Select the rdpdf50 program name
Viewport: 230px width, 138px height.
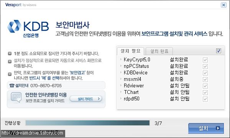click(131, 99)
